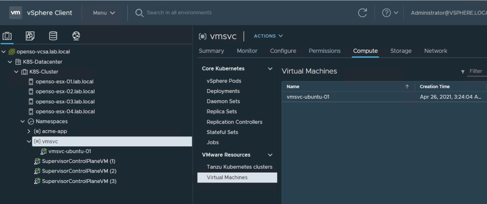Open the ACTIONS dropdown for vmsvc

[x=268, y=36]
